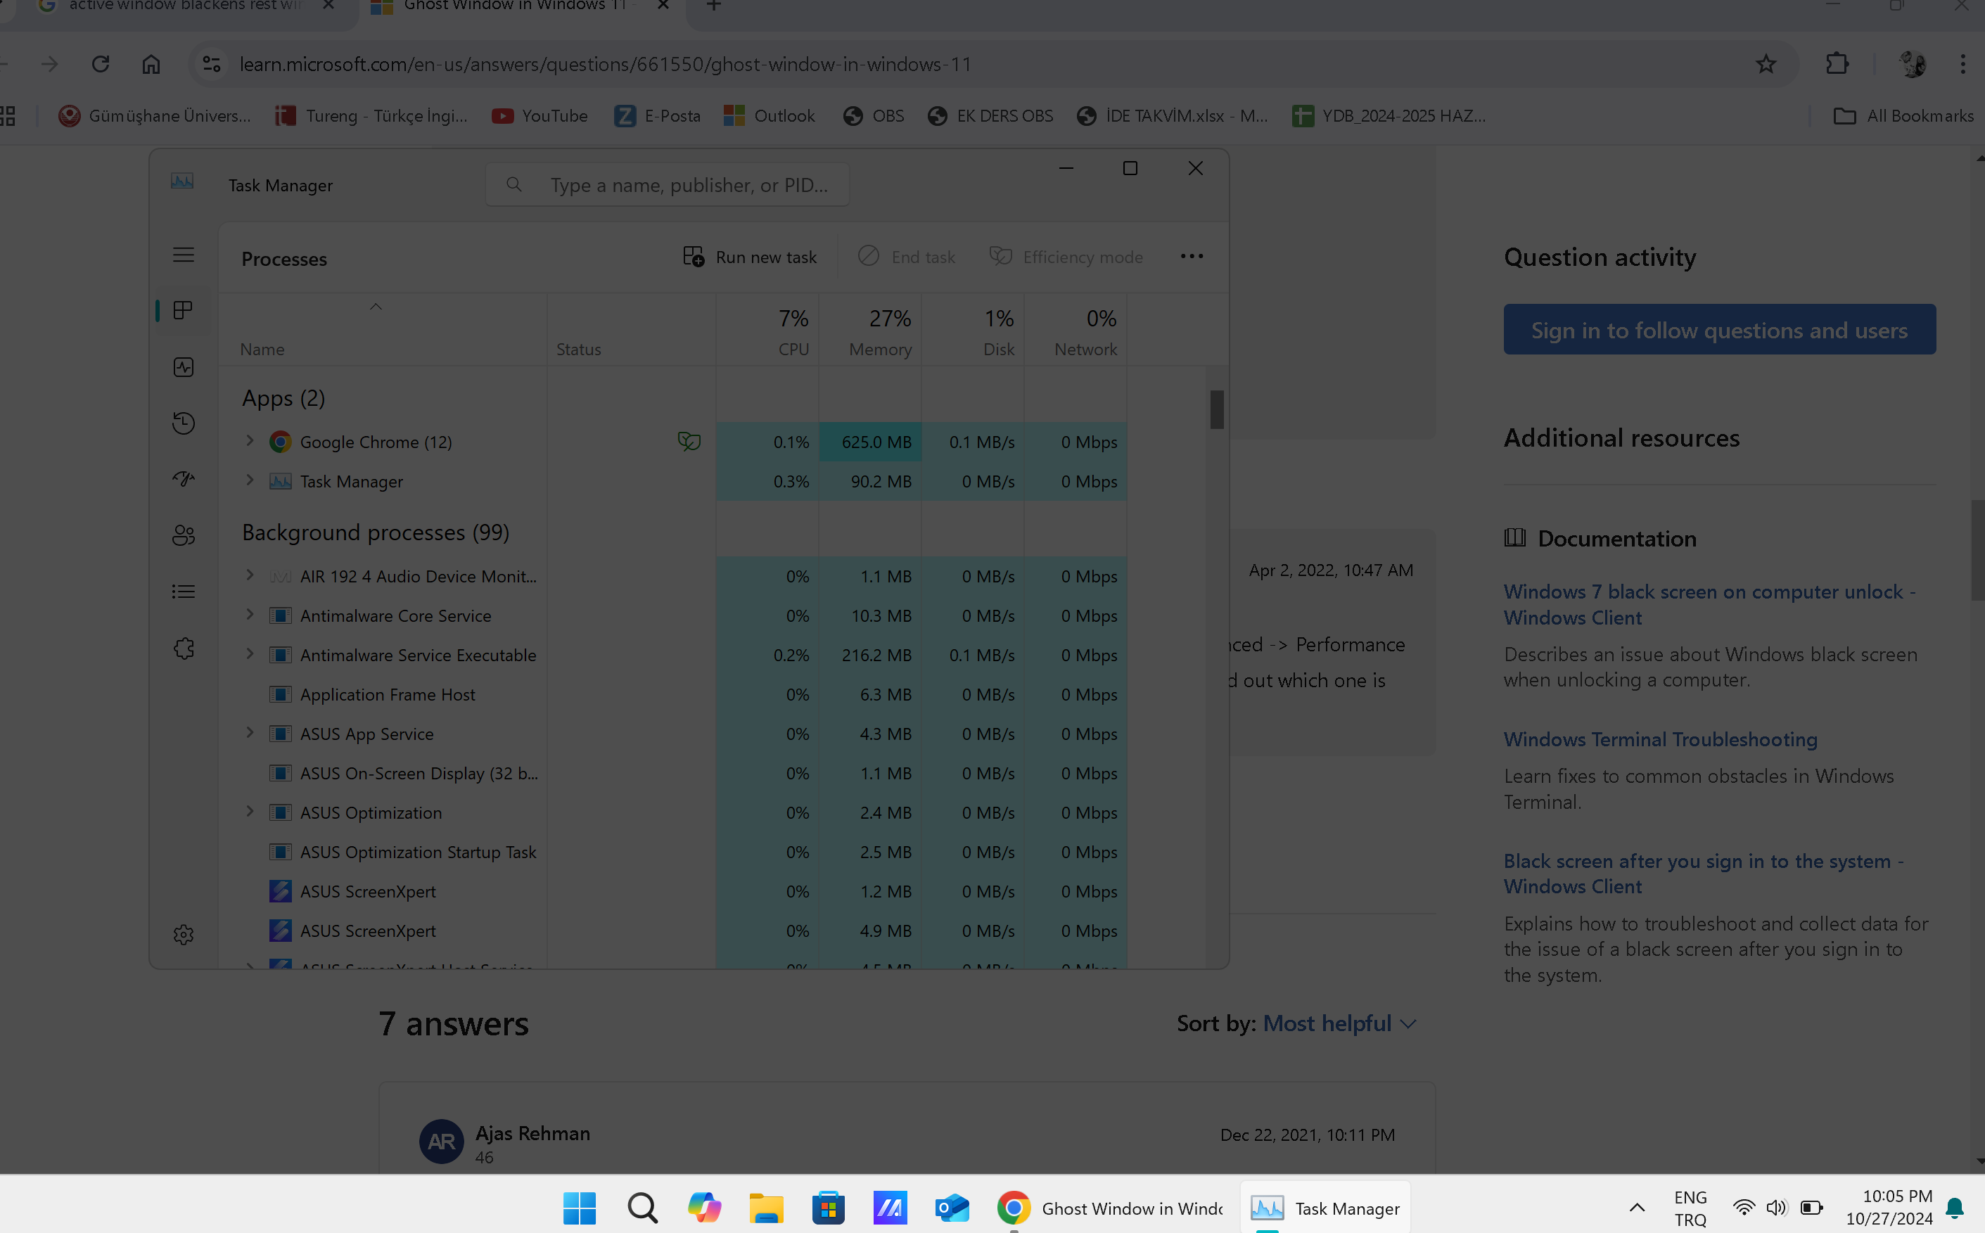Click Sign in to follow questions and users
The height and width of the screenshot is (1233, 1985).
point(1719,329)
